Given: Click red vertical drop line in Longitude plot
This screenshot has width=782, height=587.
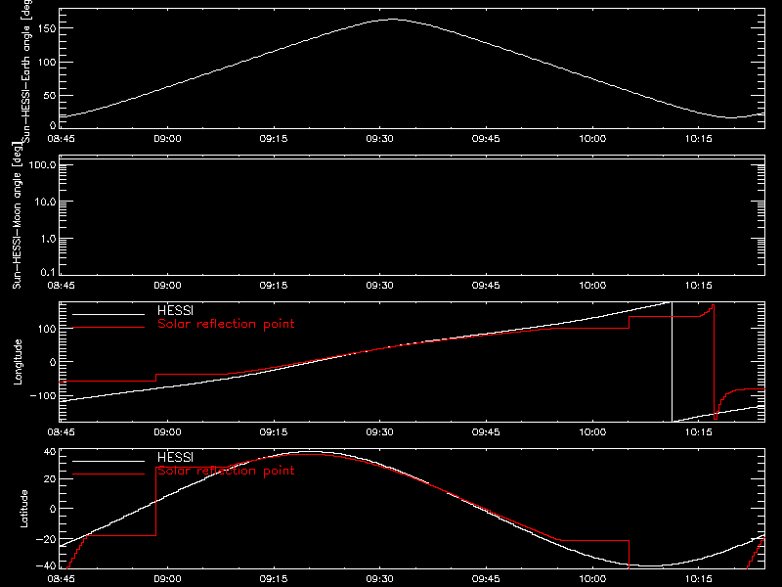Looking at the screenshot, I should 715,362.
